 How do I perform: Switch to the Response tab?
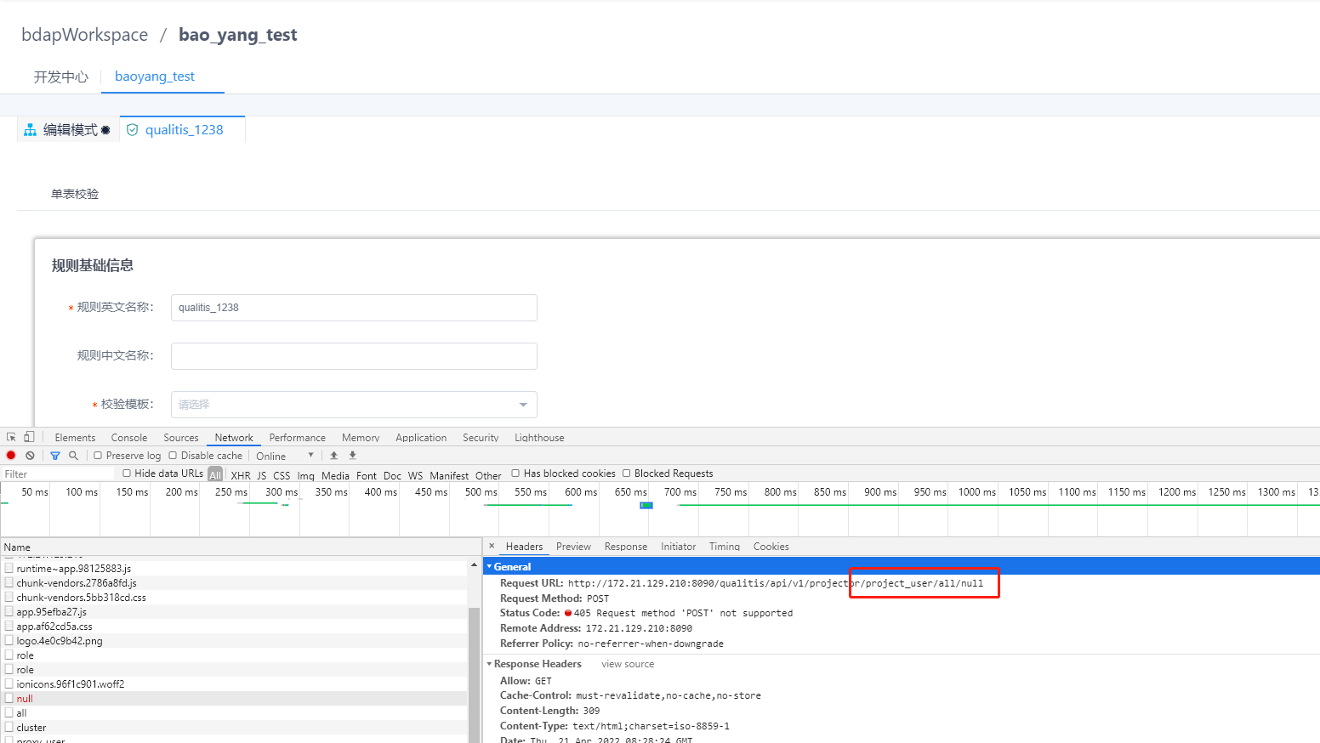pyautogui.click(x=626, y=547)
